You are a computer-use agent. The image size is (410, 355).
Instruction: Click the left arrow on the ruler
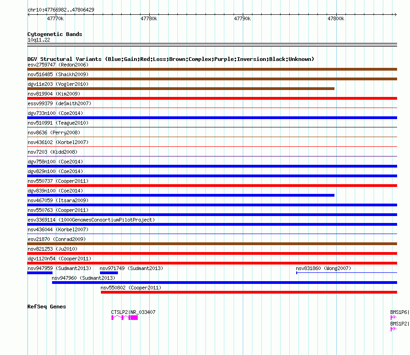click(29, 14)
